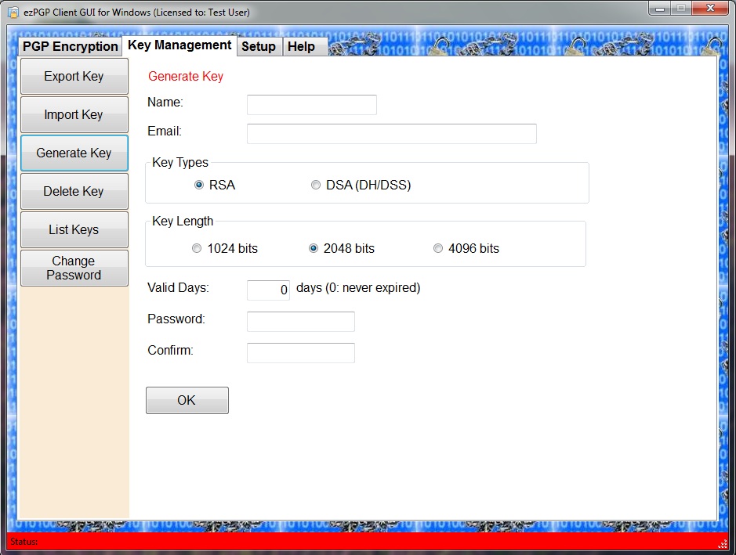This screenshot has width=736, height=555.
Task: Click the Import Key button
Action: tap(74, 114)
